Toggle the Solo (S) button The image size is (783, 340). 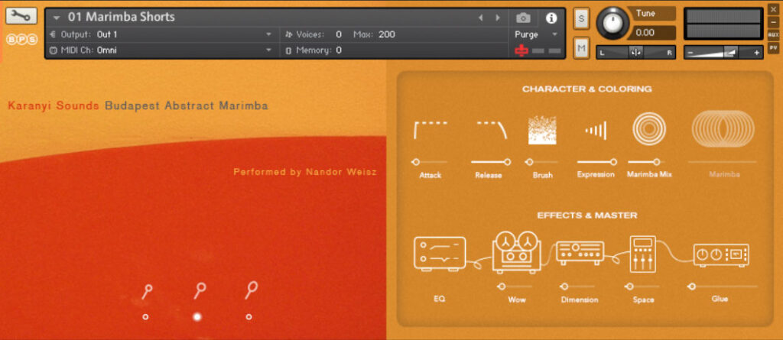pyautogui.click(x=581, y=18)
